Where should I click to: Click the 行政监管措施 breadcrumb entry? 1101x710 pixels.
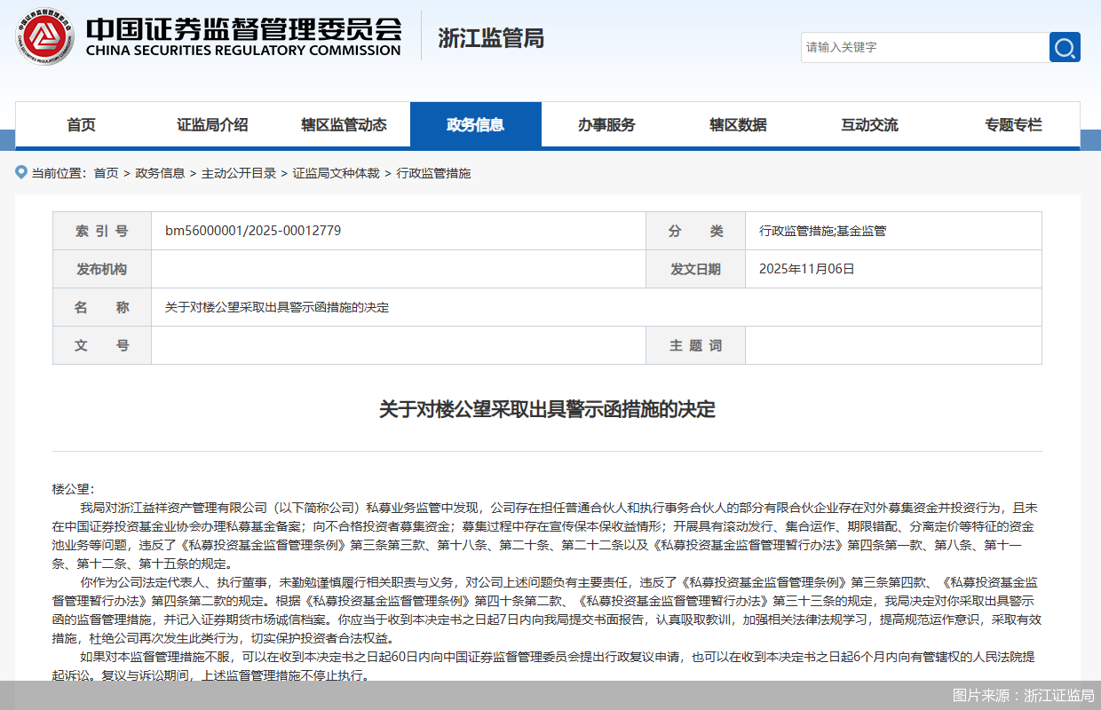(432, 173)
